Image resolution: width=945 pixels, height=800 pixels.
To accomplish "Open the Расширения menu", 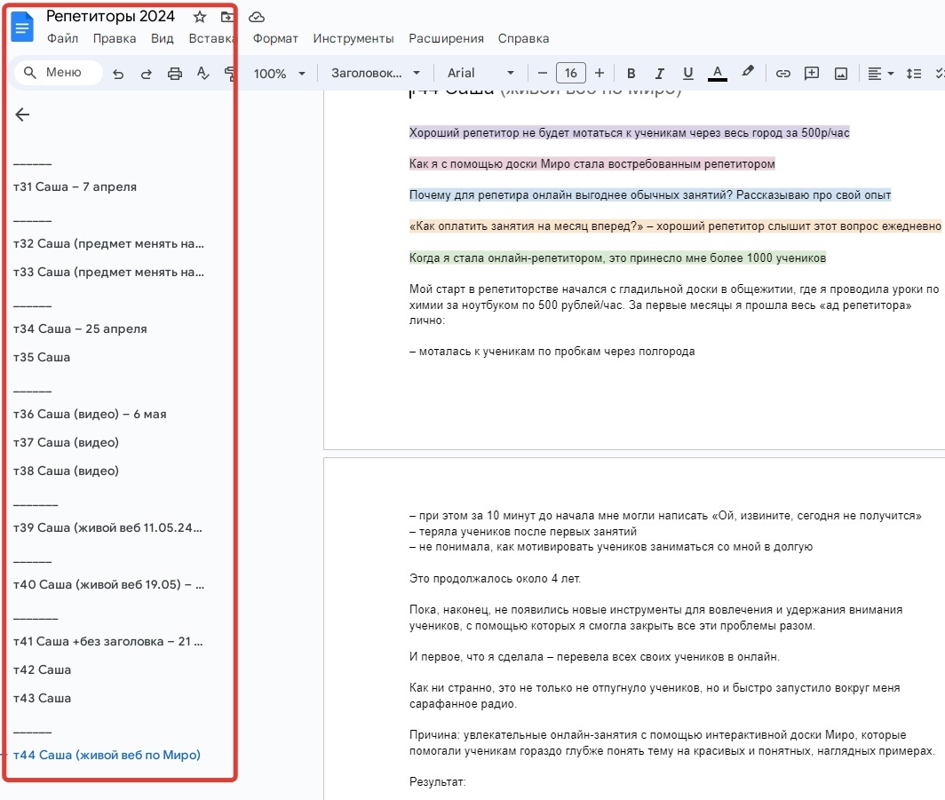I will click(x=446, y=38).
